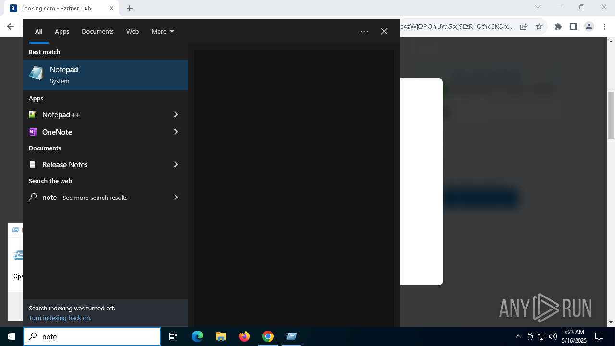Open File Explorer from taskbar
Screen dimensions: 615x346
221,336
